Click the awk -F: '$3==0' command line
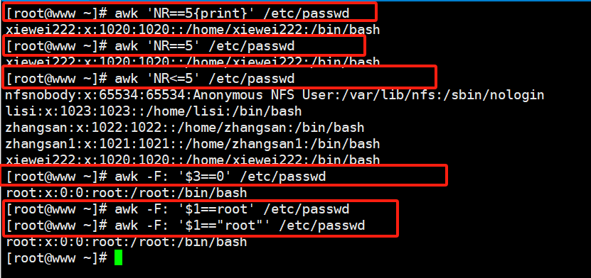This screenshot has width=591, height=278. (166, 176)
